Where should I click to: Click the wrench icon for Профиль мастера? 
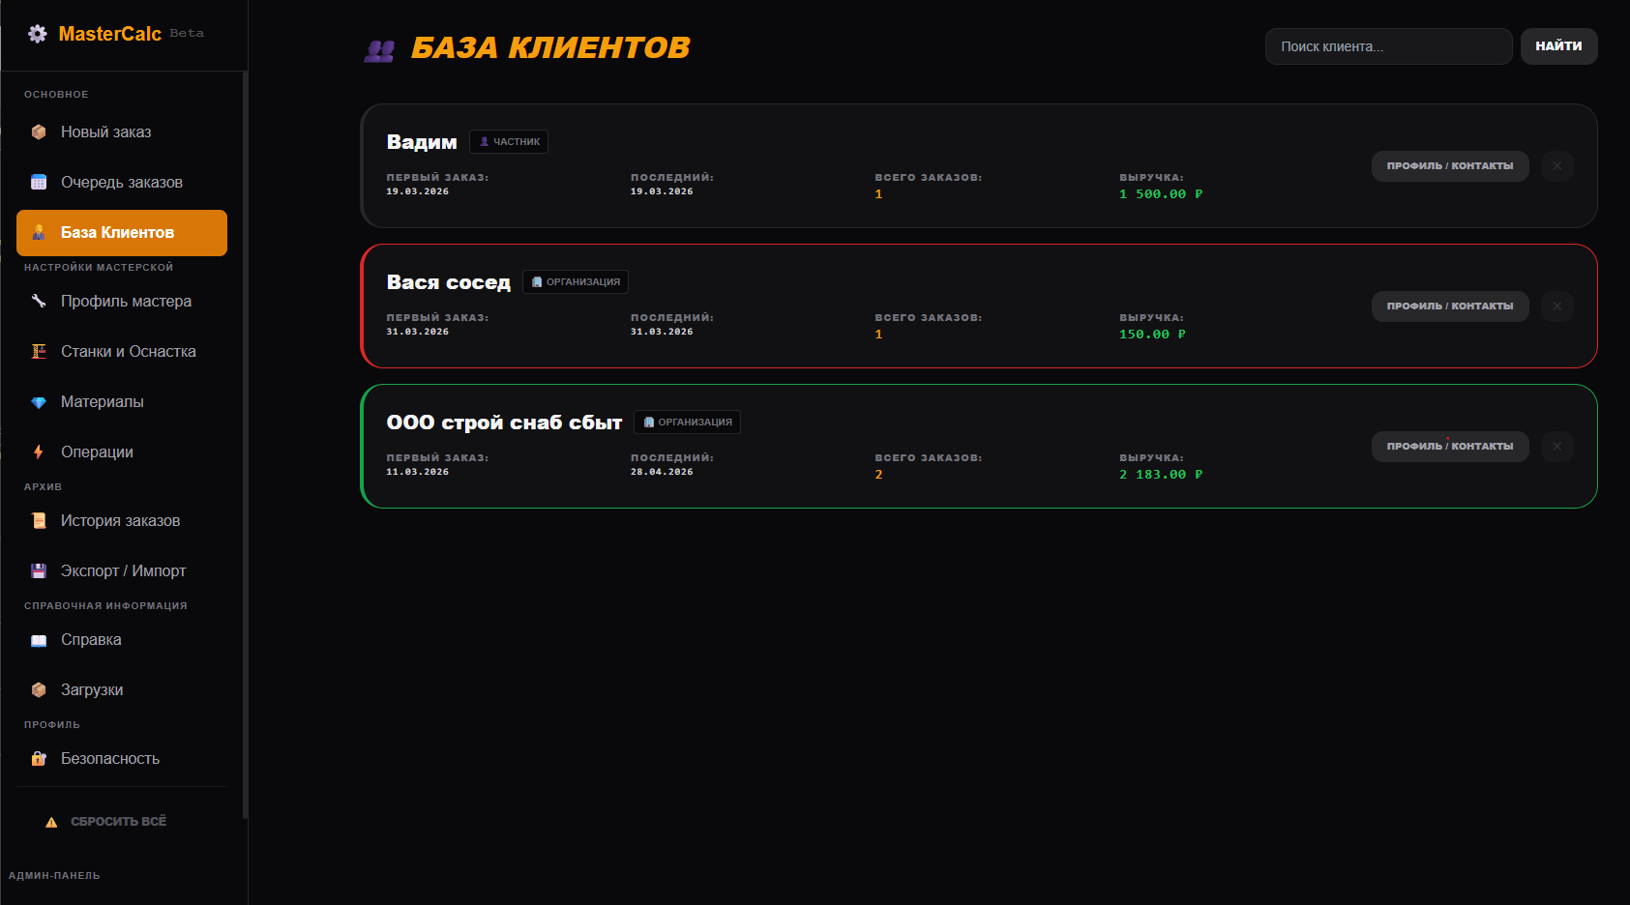(x=39, y=302)
